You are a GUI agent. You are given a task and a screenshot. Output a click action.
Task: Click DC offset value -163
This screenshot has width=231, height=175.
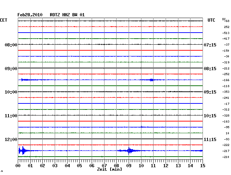point(226,122)
